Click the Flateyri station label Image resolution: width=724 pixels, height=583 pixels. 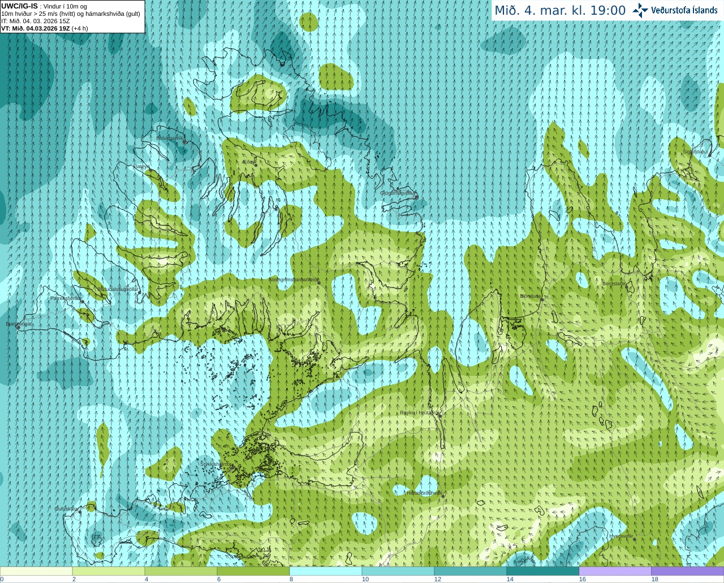pos(141,166)
